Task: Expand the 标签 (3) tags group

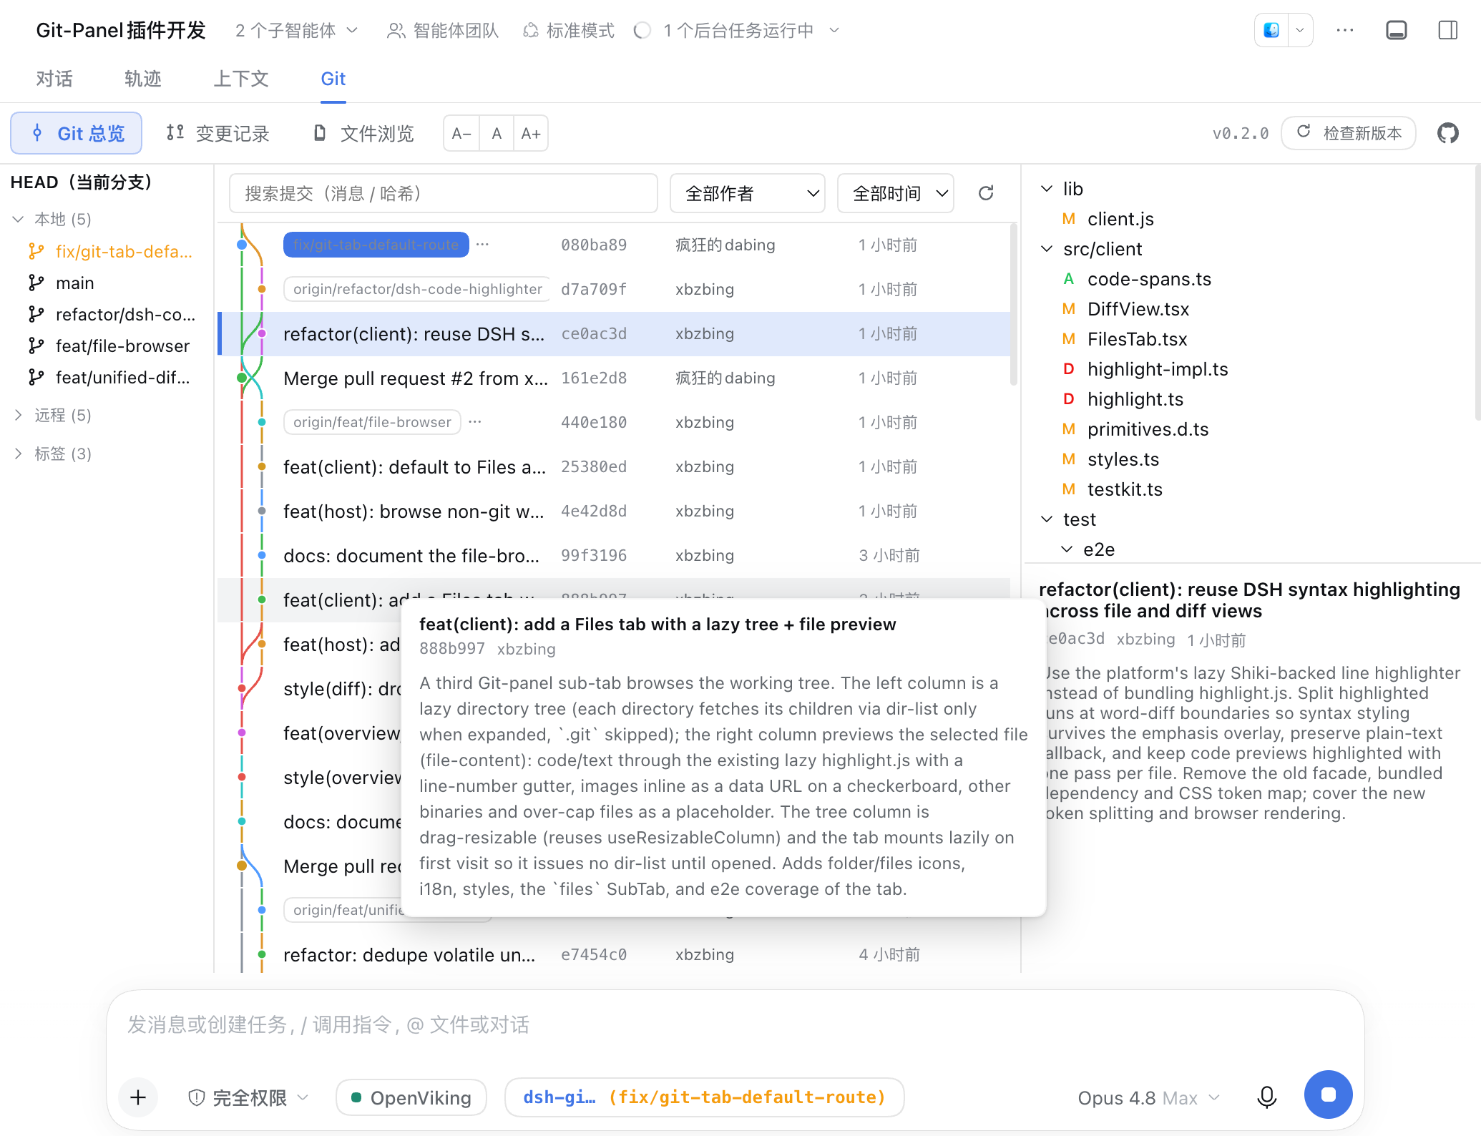Action: click(x=19, y=454)
